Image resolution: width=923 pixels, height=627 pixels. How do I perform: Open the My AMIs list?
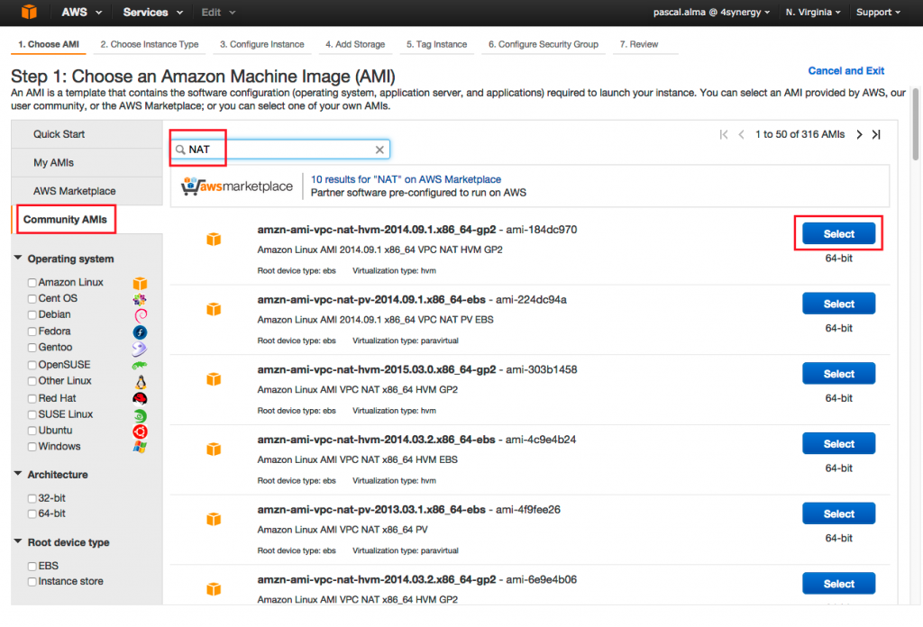[x=87, y=162]
